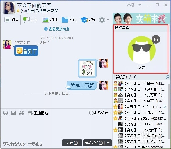The height and width of the screenshot is (149, 171).
Task: Click the 举报 report link
Action: [x=131, y=5]
